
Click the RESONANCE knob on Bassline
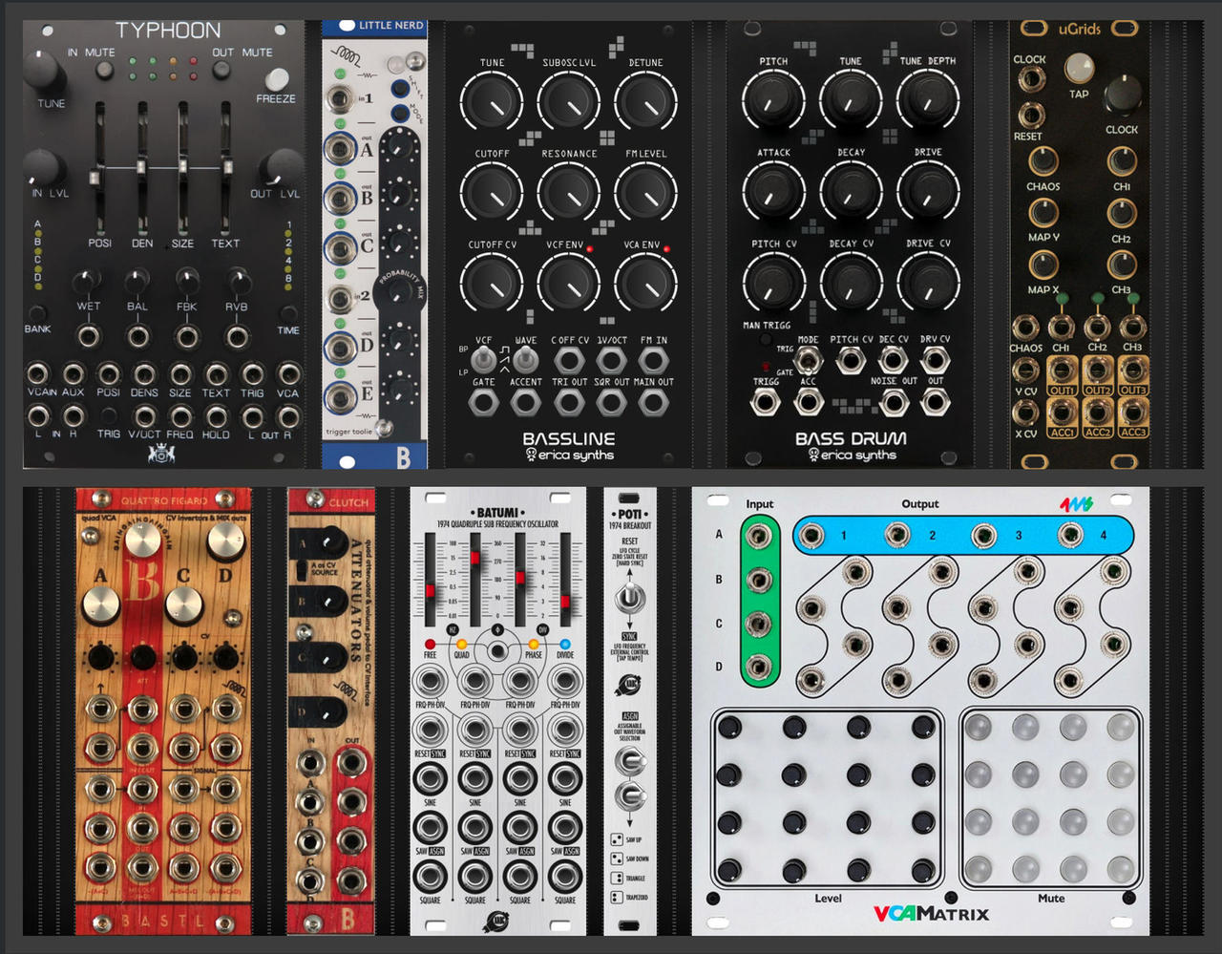pos(568,191)
